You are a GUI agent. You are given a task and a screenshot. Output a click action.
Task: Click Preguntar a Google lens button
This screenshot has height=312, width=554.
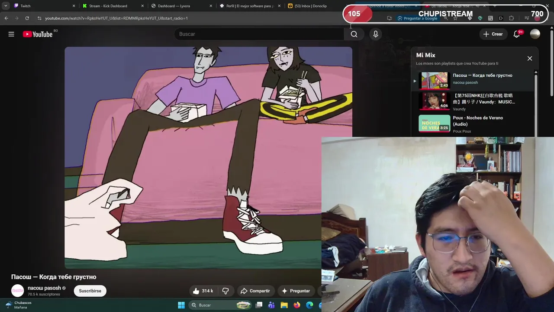tap(417, 18)
